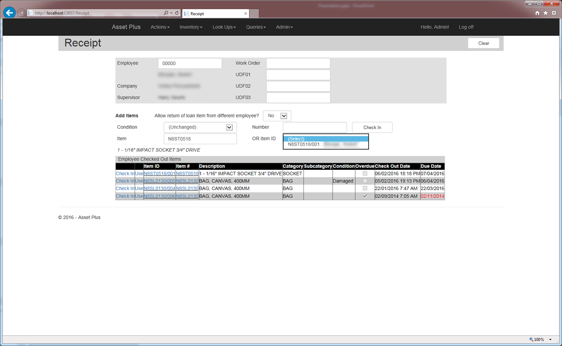Open favorites with the star icon
Image resolution: width=562 pixels, height=346 pixels.
pyautogui.click(x=546, y=13)
